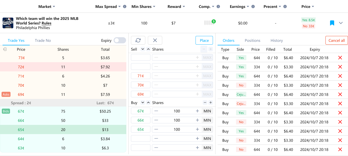Click the info icon next to Earnings
The height and width of the screenshot is (156, 348).
pos(253,7)
